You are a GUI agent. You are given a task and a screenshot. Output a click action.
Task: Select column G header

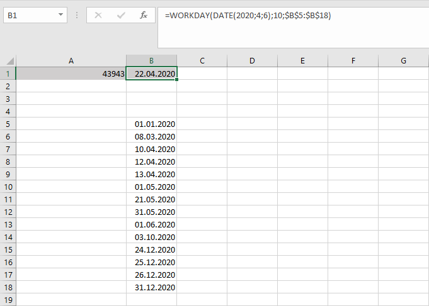403,61
